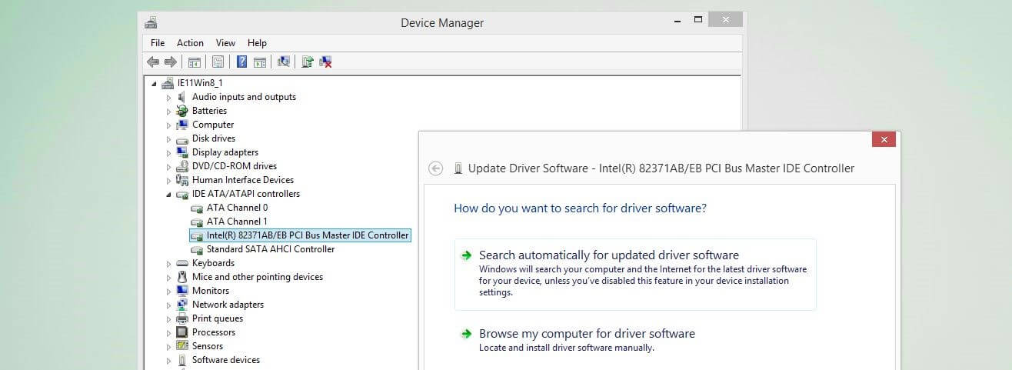
Task: Choose Search automatically for updated driver software
Action: 608,255
